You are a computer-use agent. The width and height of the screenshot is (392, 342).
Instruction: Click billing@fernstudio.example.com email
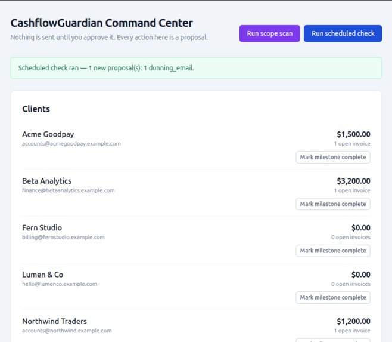tap(64, 238)
